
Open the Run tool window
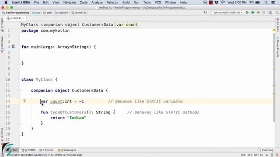[x=13, y=150]
